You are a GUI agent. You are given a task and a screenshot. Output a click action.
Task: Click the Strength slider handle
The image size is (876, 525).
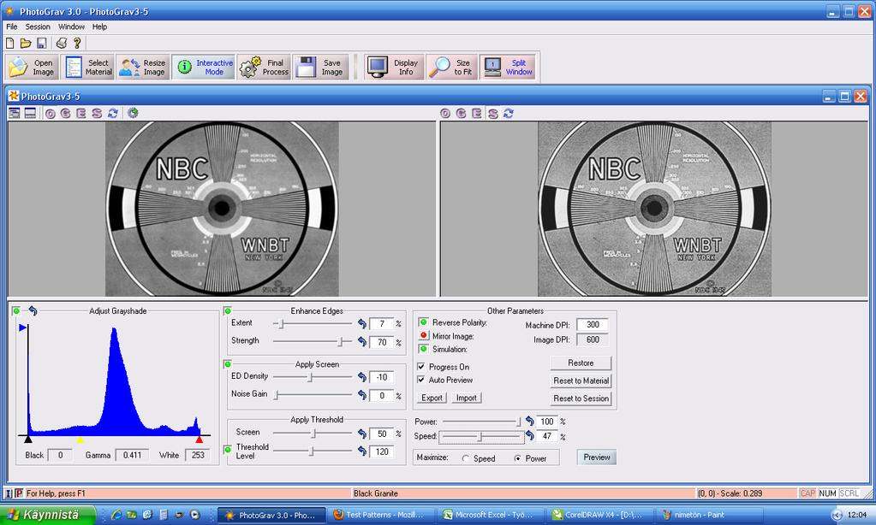point(340,341)
